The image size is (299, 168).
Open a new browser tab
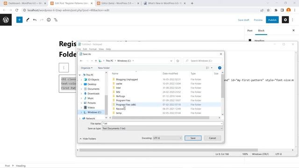coord(192,3)
